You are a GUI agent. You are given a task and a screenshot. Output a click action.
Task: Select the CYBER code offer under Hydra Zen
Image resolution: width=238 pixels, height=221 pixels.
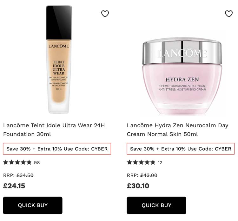(181, 148)
